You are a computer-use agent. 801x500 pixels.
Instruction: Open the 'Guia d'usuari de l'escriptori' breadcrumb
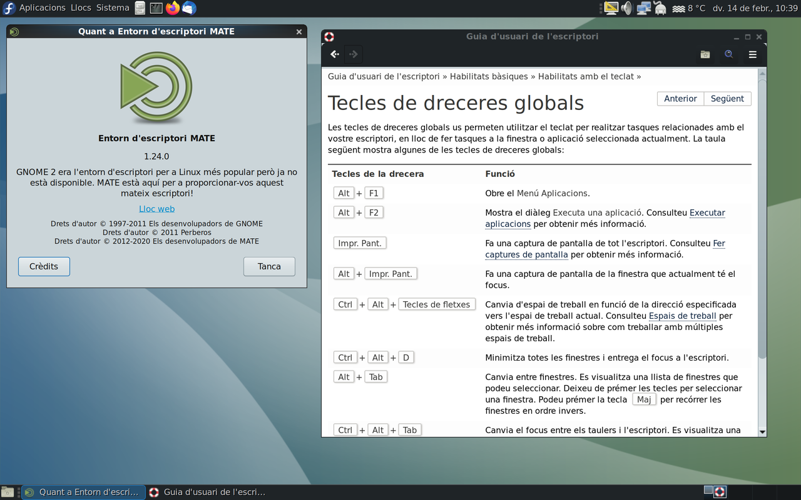[384, 76]
